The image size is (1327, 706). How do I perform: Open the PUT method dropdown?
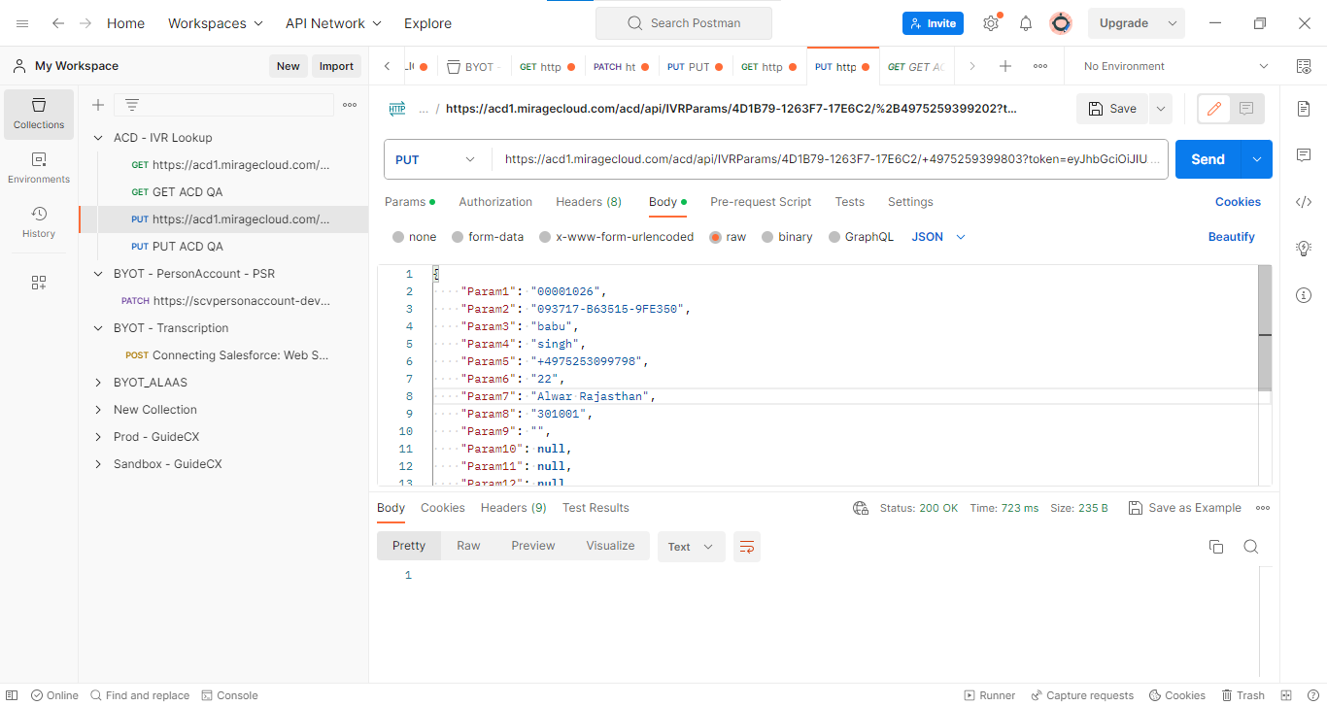coord(435,159)
